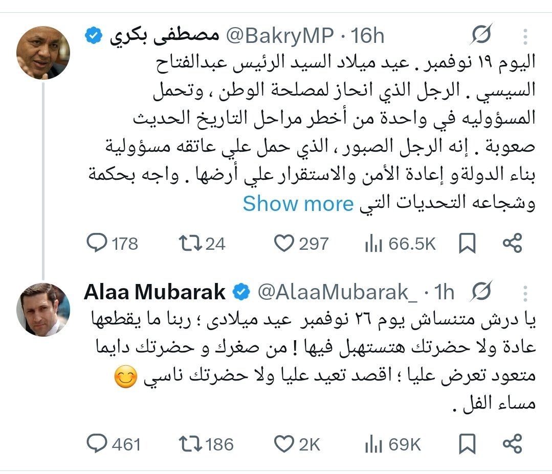The width and height of the screenshot is (552, 474).
Task: View analytics showing 69K views
Action: [374, 444]
